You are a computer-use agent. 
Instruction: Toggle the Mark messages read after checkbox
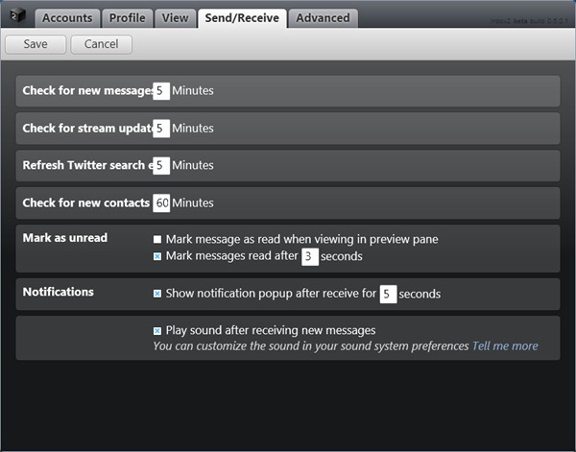pyautogui.click(x=157, y=256)
